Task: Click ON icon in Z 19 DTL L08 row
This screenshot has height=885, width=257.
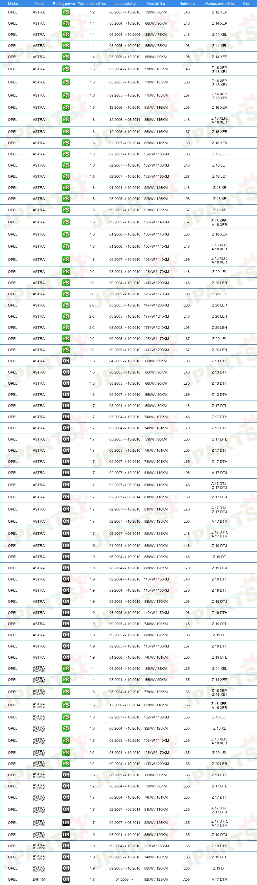Action: [x=66, y=657]
